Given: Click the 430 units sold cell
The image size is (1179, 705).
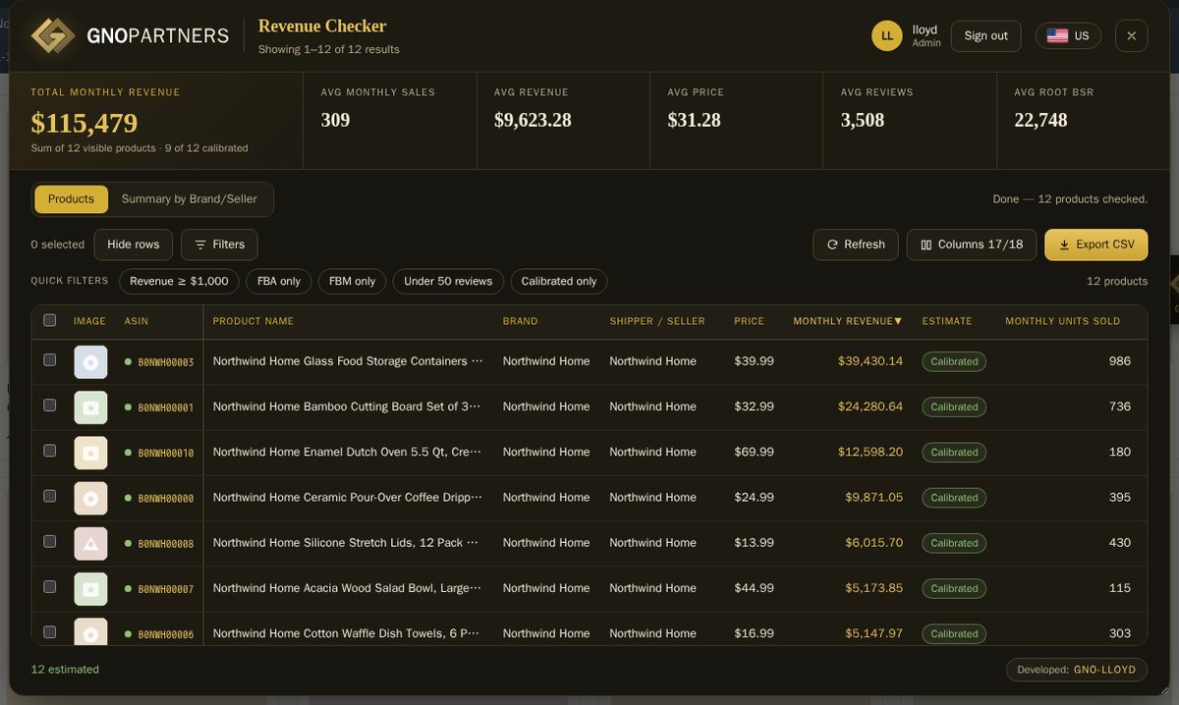Looking at the screenshot, I should [x=1119, y=542].
